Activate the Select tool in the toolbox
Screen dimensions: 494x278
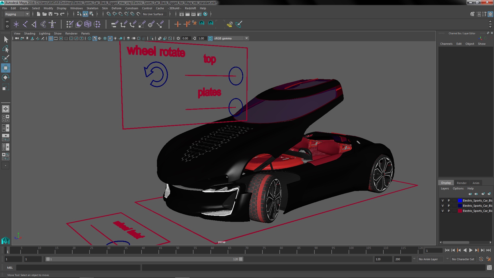(x=6, y=39)
